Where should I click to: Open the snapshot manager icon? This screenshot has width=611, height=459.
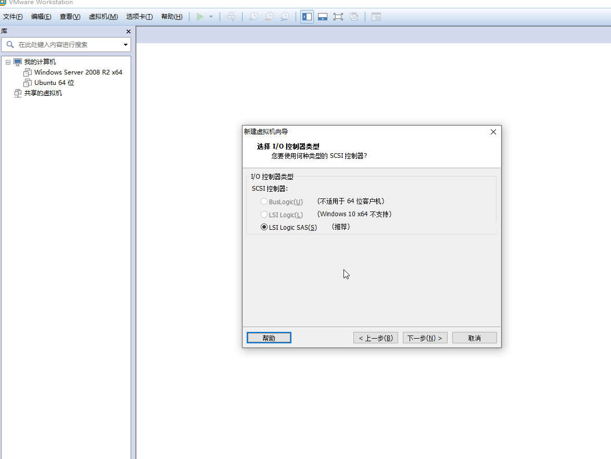point(285,17)
